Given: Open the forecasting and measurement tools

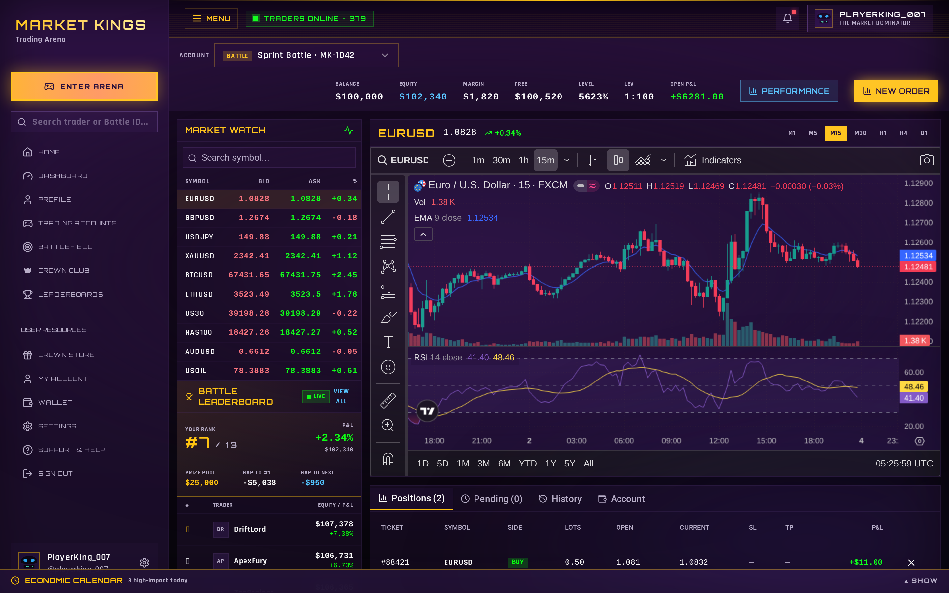Looking at the screenshot, I should [388, 292].
